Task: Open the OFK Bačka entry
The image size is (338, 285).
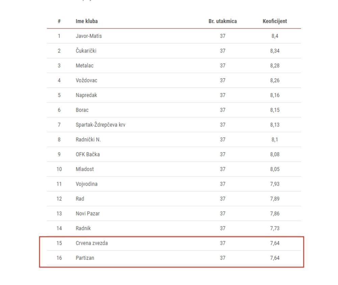Action: 88,154
